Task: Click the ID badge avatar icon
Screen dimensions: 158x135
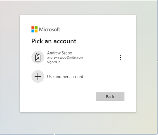Action: coord(38,57)
